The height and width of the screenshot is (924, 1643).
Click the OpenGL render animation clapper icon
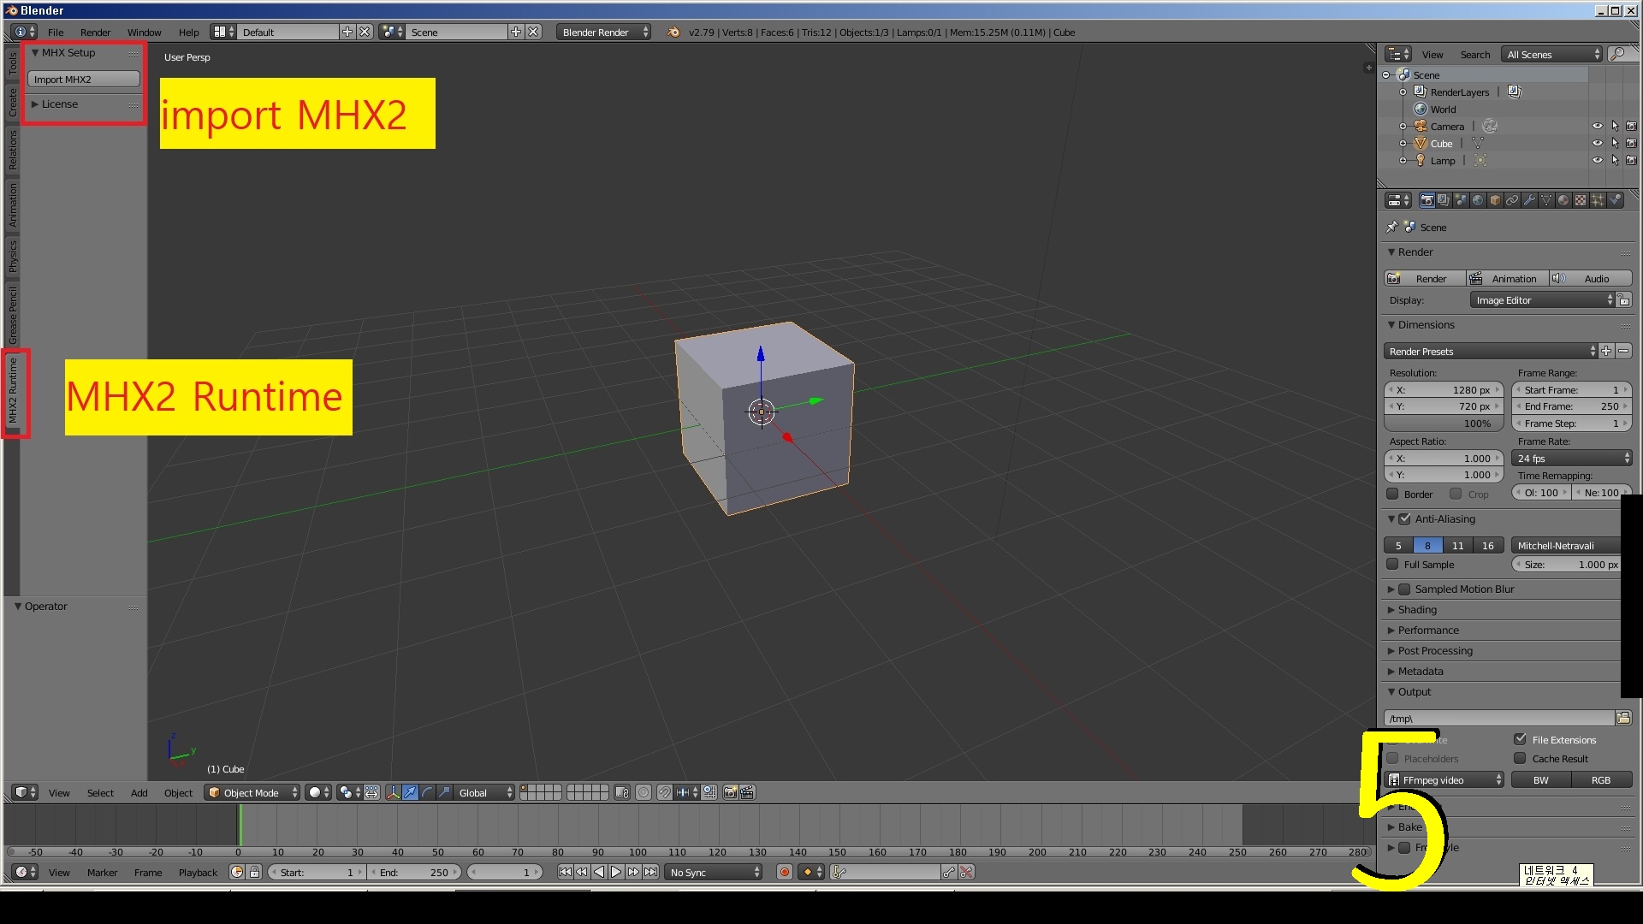point(747,793)
